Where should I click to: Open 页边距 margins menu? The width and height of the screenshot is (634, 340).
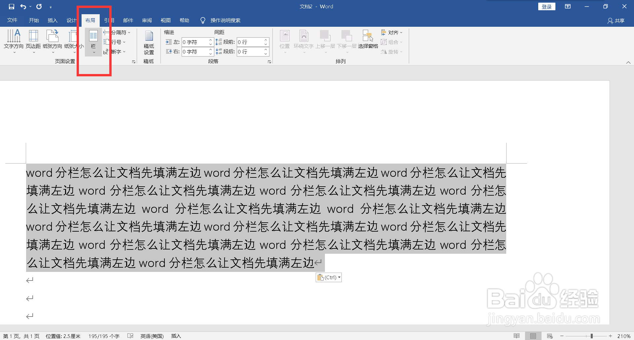click(x=33, y=42)
